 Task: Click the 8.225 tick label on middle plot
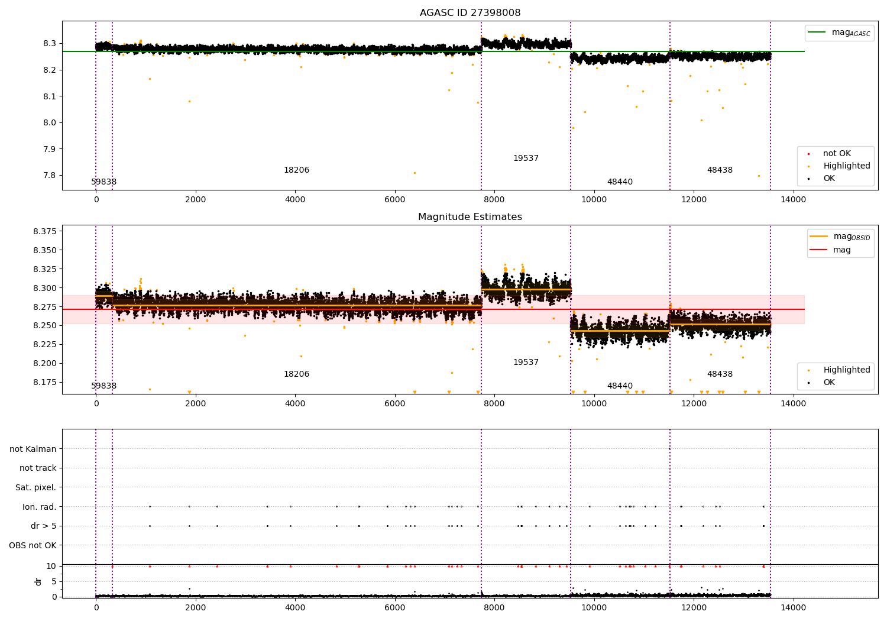45,345
